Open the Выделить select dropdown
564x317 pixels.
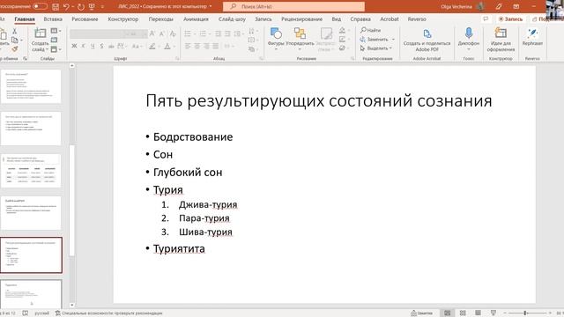(376, 48)
